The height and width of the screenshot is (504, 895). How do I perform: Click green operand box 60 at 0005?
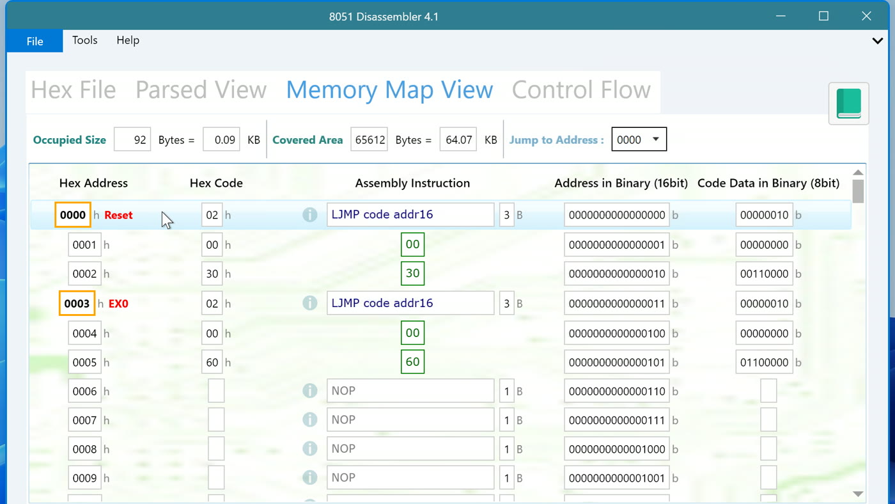click(413, 362)
